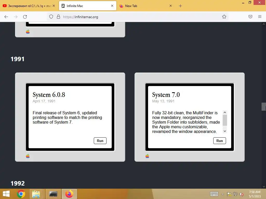Viewport: 266px width, 199px height.
Task: Click the page vertical scrollbar thumb
Action: pyautogui.click(x=264, y=106)
